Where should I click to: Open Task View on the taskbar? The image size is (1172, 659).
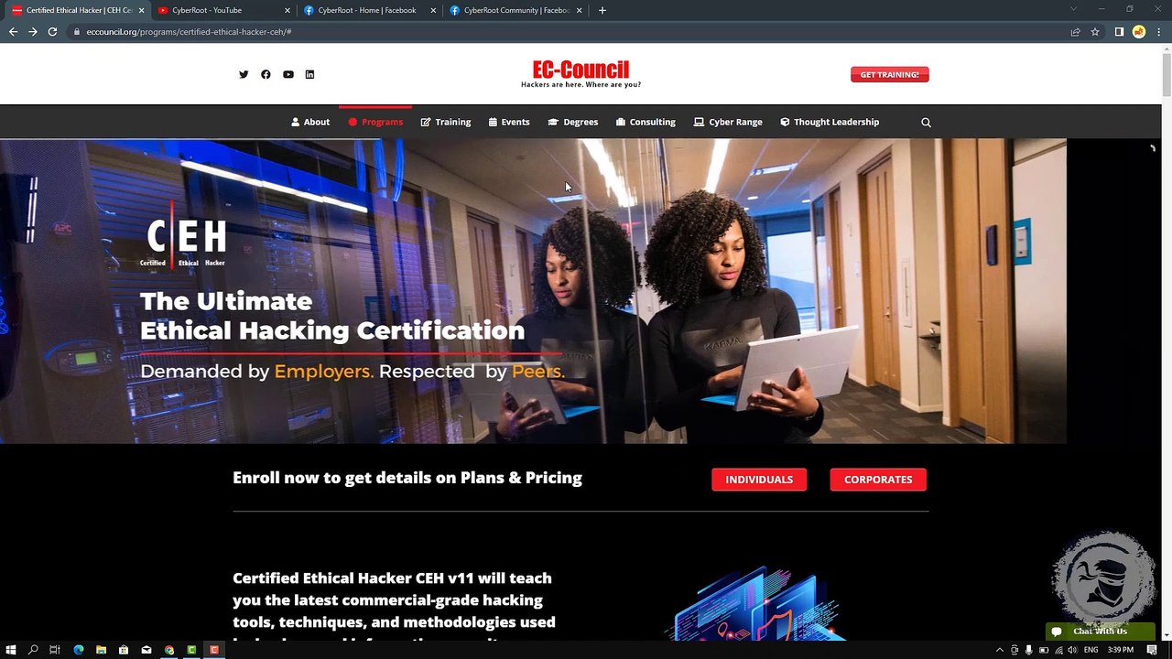55,650
